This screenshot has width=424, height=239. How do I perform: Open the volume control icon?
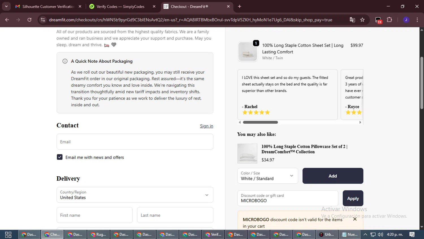click(x=380, y=234)
